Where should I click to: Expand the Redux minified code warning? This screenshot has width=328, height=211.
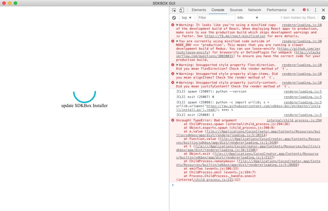coord(177,41)
